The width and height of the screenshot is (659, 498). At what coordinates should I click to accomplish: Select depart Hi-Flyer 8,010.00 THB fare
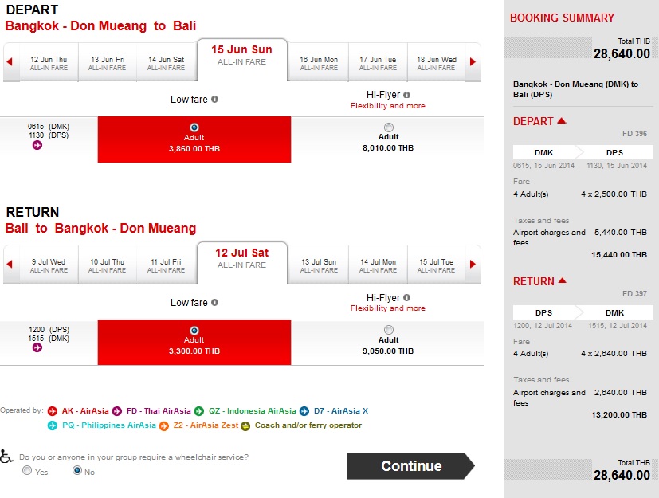point(389,127)
